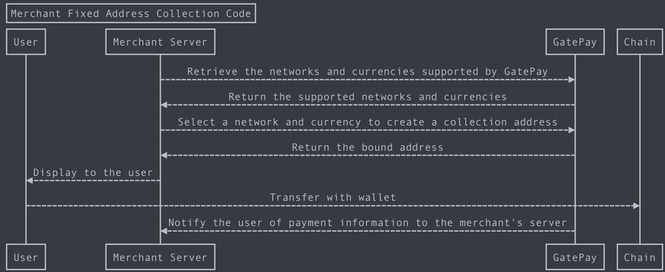Click arrowhead pointing at User lifeline
665x272 pixels.
29,181
